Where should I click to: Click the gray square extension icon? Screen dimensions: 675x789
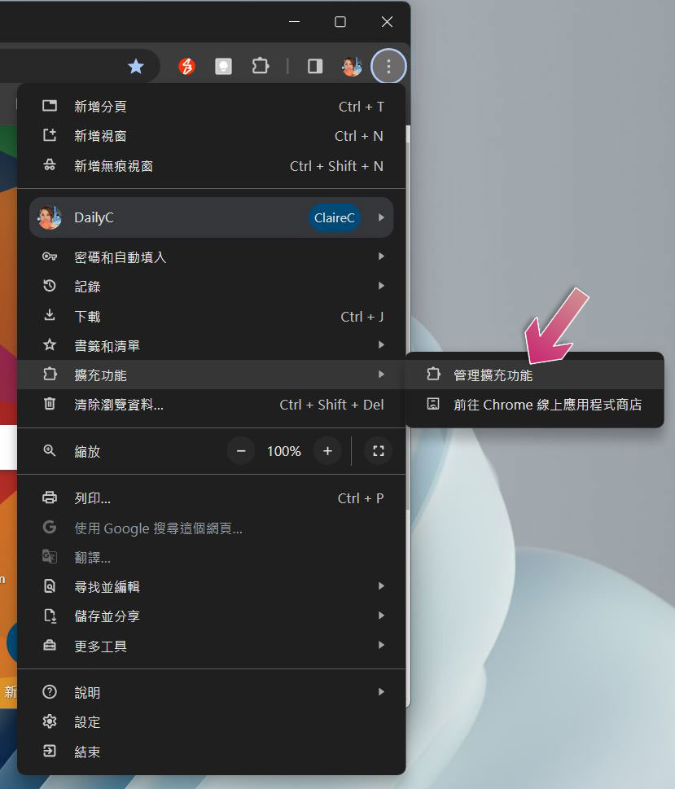click(x=223, y=67)
